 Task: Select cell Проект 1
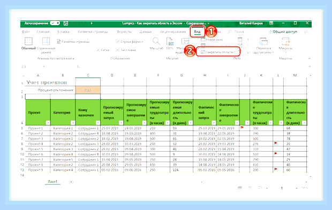(x=37, y=128)
